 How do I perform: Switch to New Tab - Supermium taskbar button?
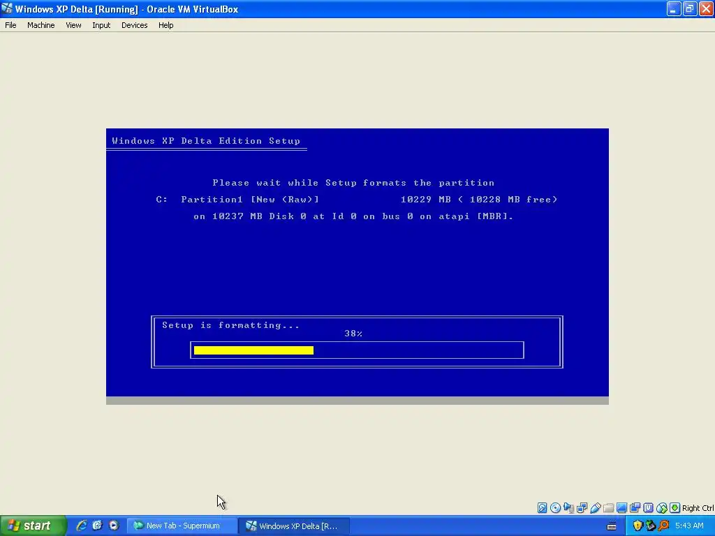[x=182, y=526]
